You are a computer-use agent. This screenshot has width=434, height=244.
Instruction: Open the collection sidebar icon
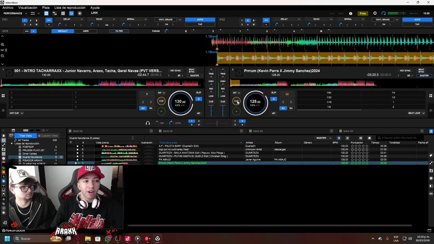click(x=4, y=136)
